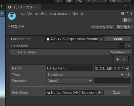
Task: Open the left panel three-dot menu
Action: [1, 7]
